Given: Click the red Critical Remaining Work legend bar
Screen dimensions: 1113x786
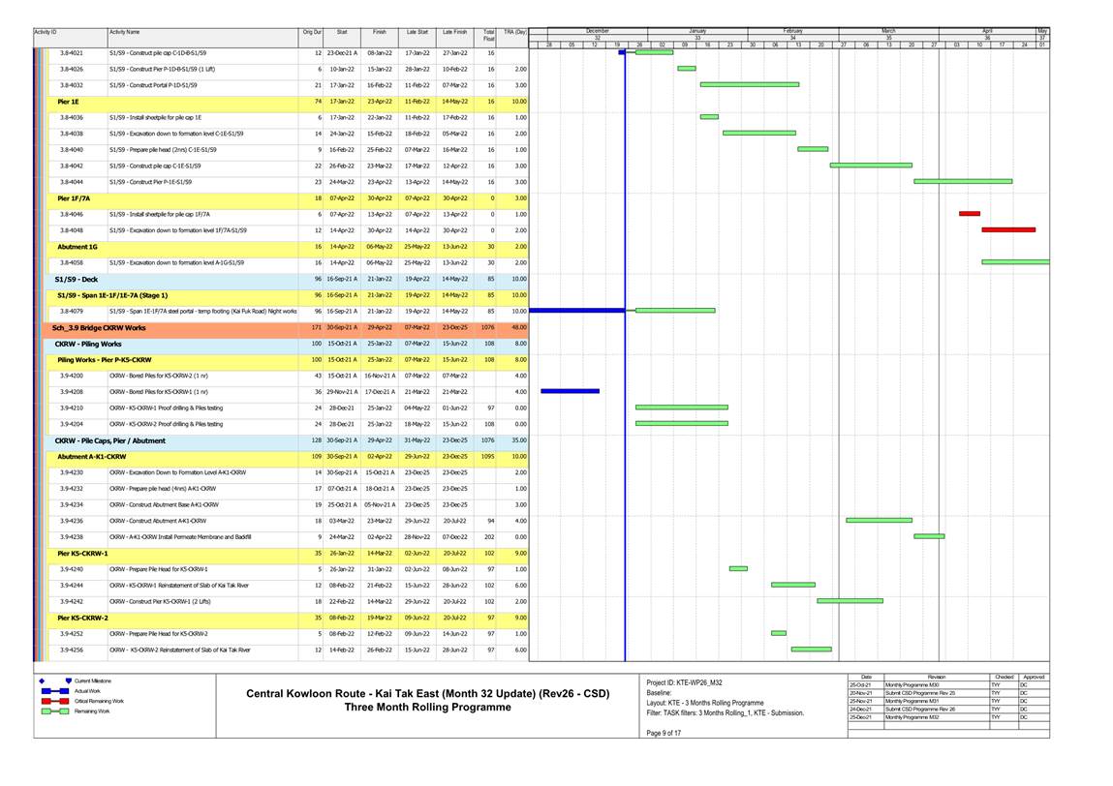Looking at the screenshot, I should click(x=53, y=701).
